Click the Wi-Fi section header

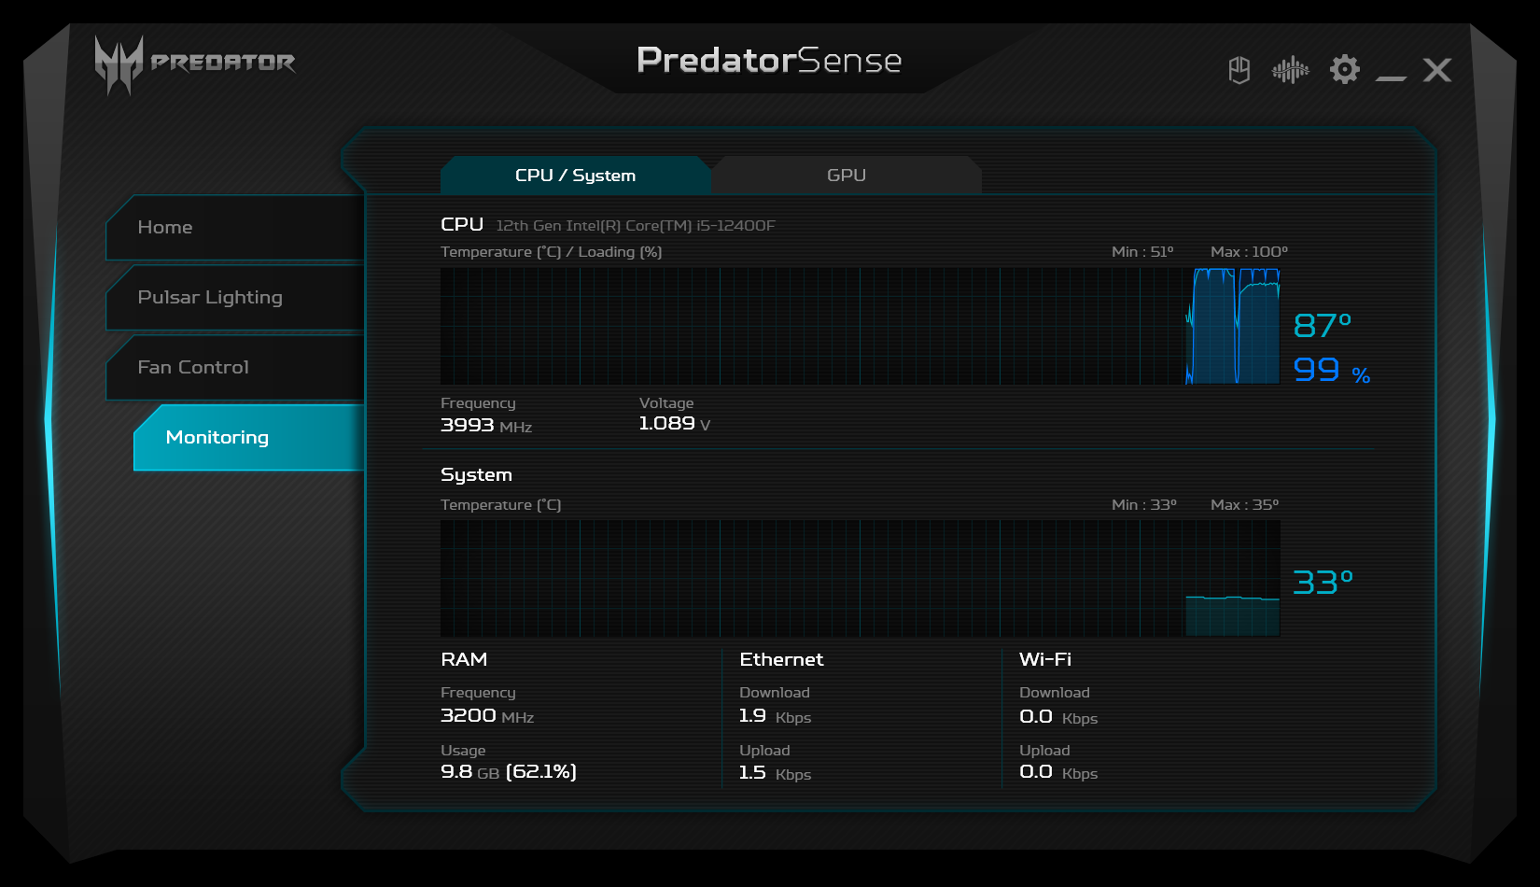pyautogui.click(x=1045, y=659)
